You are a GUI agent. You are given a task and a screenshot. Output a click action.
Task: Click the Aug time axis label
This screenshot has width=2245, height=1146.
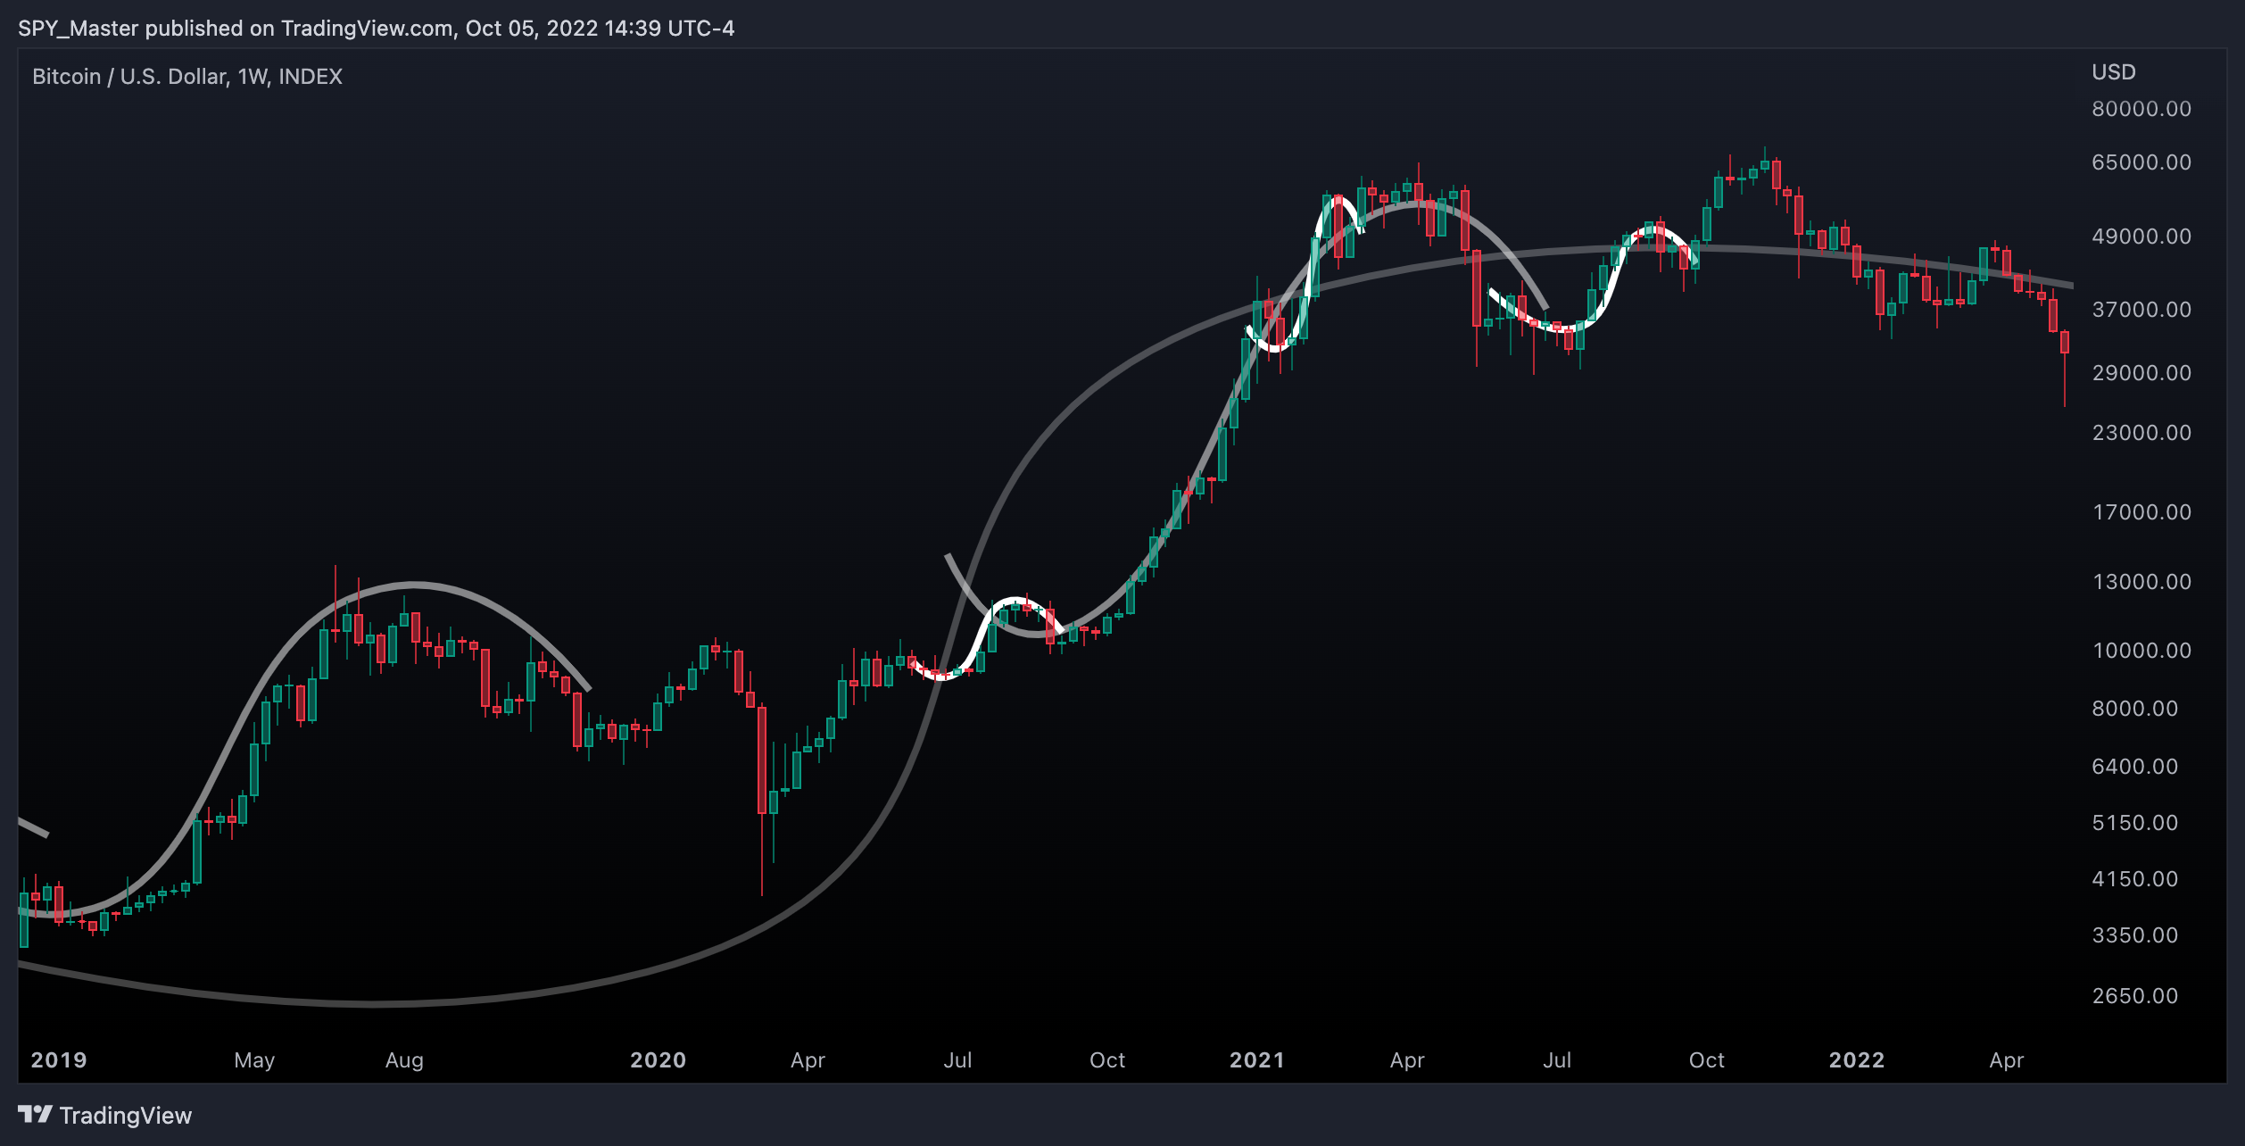tap(404, 1061)
